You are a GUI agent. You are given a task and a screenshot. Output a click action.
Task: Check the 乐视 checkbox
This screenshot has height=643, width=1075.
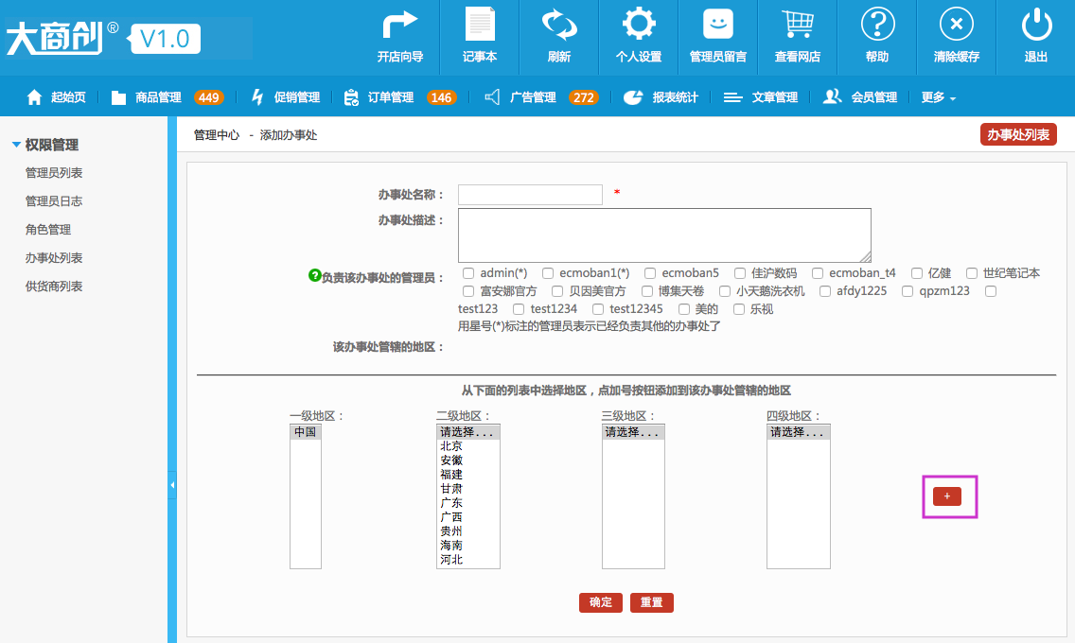(x=738, y=309)
